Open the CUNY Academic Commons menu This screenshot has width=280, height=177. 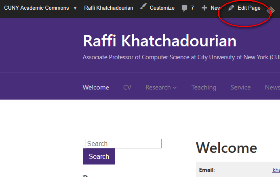(x=36, y=8)
